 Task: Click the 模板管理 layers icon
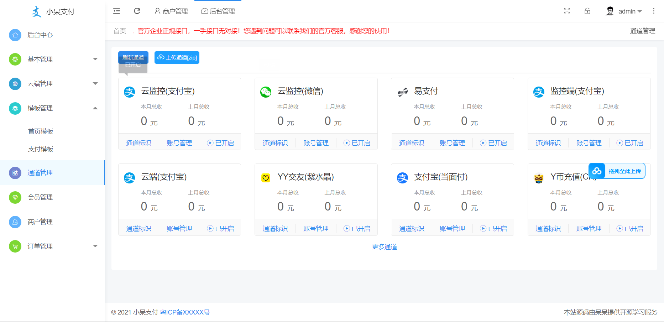click(15, 108)
